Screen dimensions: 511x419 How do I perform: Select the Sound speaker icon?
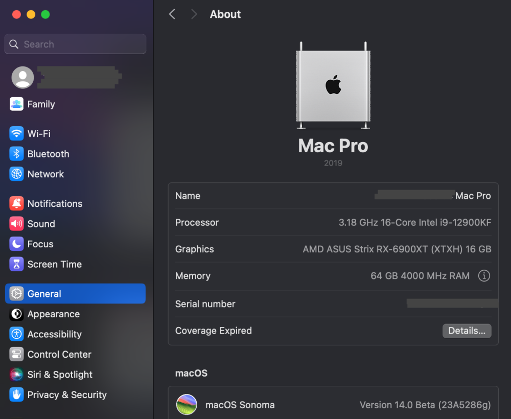pos(16,224)
